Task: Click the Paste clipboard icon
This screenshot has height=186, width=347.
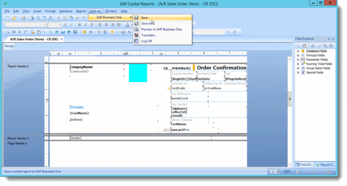Action: 71,18
